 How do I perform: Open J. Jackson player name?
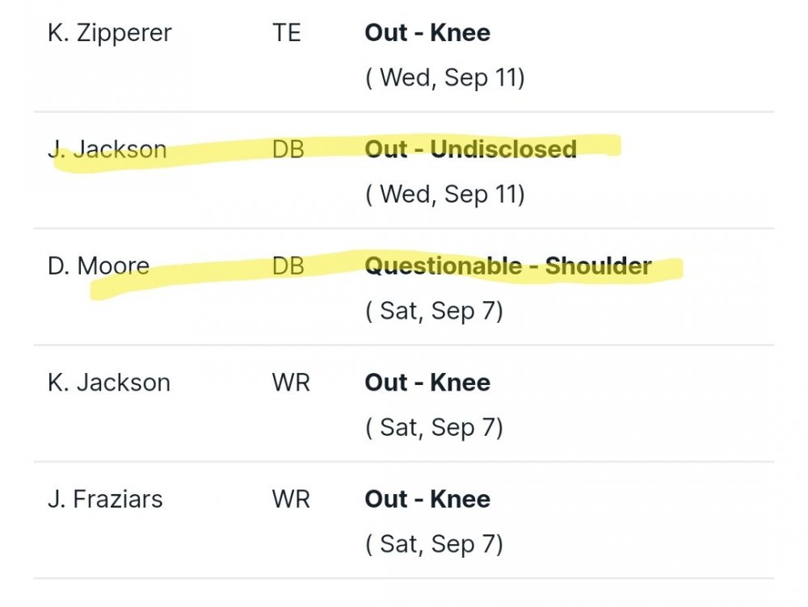pyautogui.click(x=107, y=149)
